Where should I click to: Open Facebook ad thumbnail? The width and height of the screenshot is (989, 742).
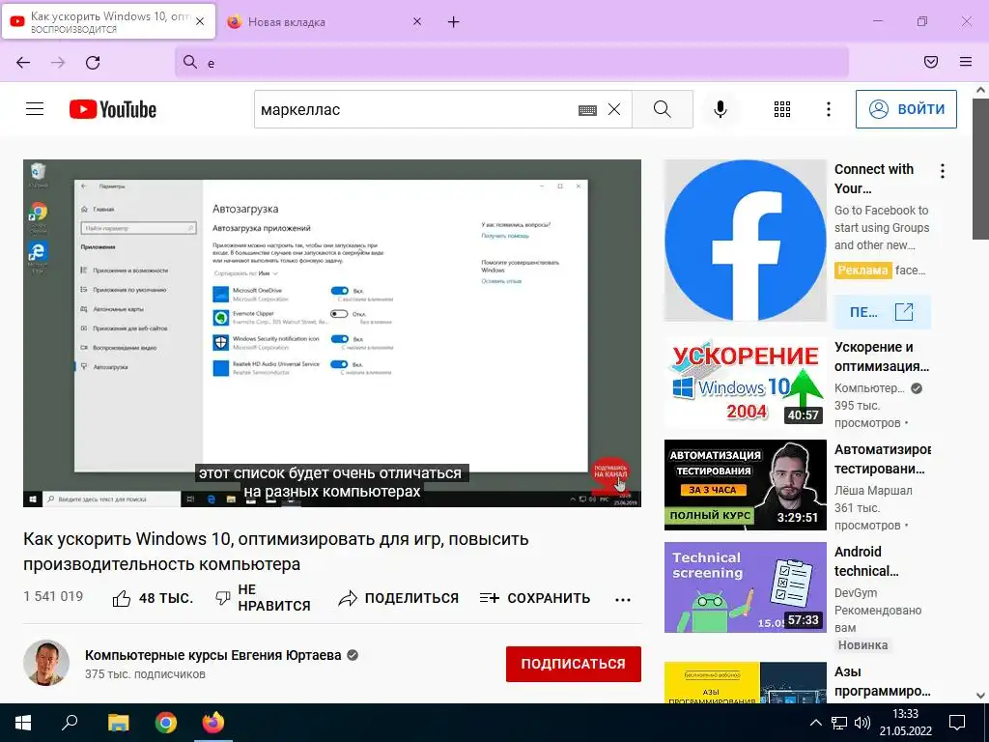click(x=745, y=241)
